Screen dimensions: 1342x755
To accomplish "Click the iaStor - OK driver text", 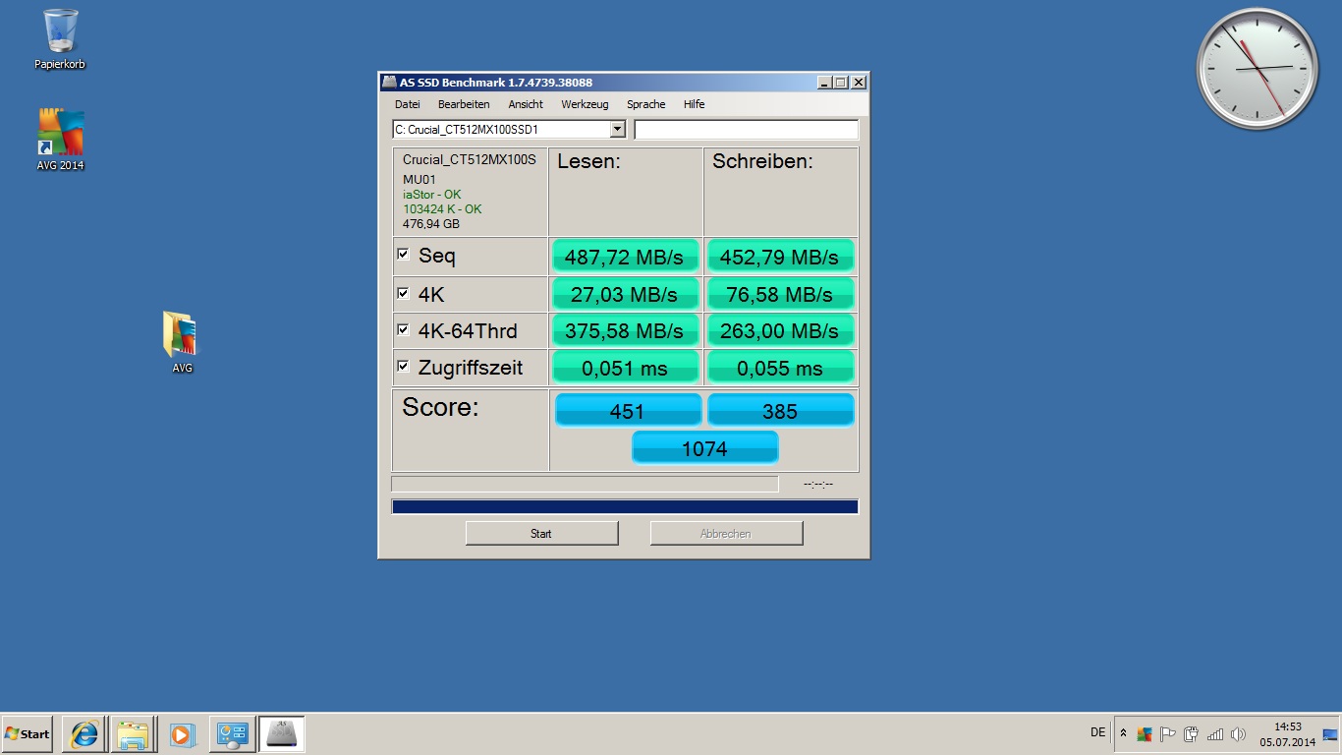I will 431,195.
